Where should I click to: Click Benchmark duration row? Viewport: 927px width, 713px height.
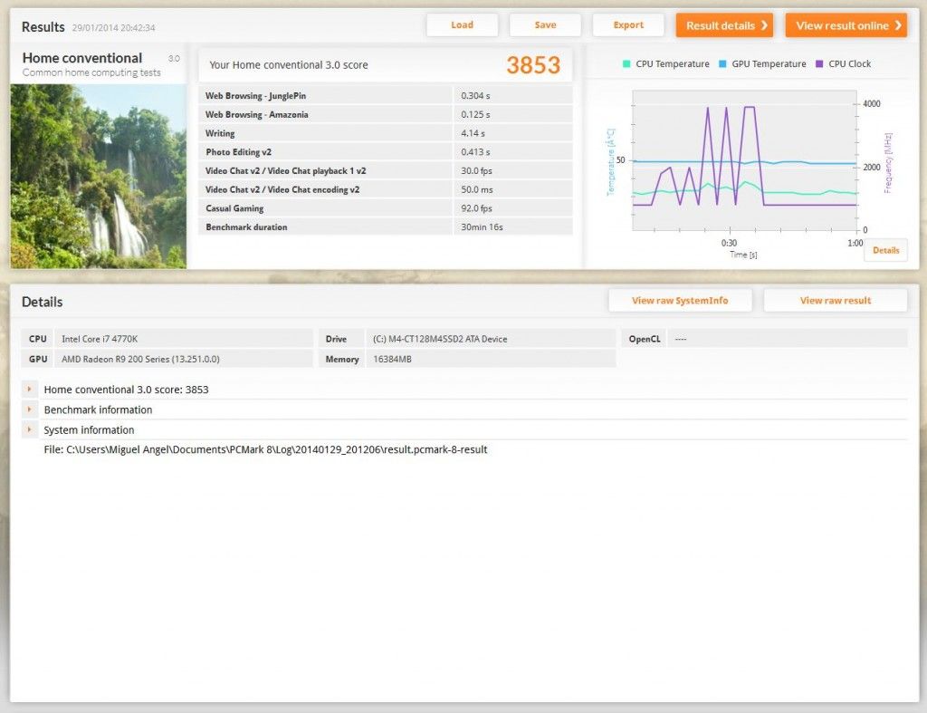[x=386, y=227]
